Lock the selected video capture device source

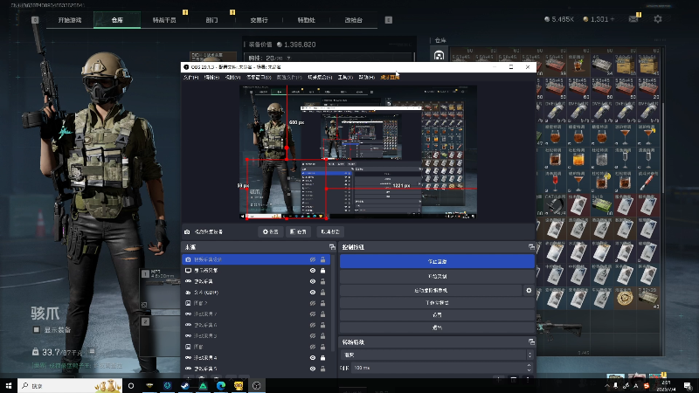pos(322,259)
